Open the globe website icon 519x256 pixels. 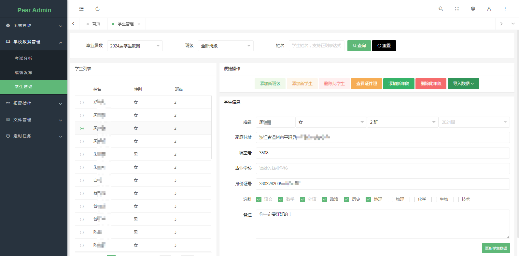(473, 9)
